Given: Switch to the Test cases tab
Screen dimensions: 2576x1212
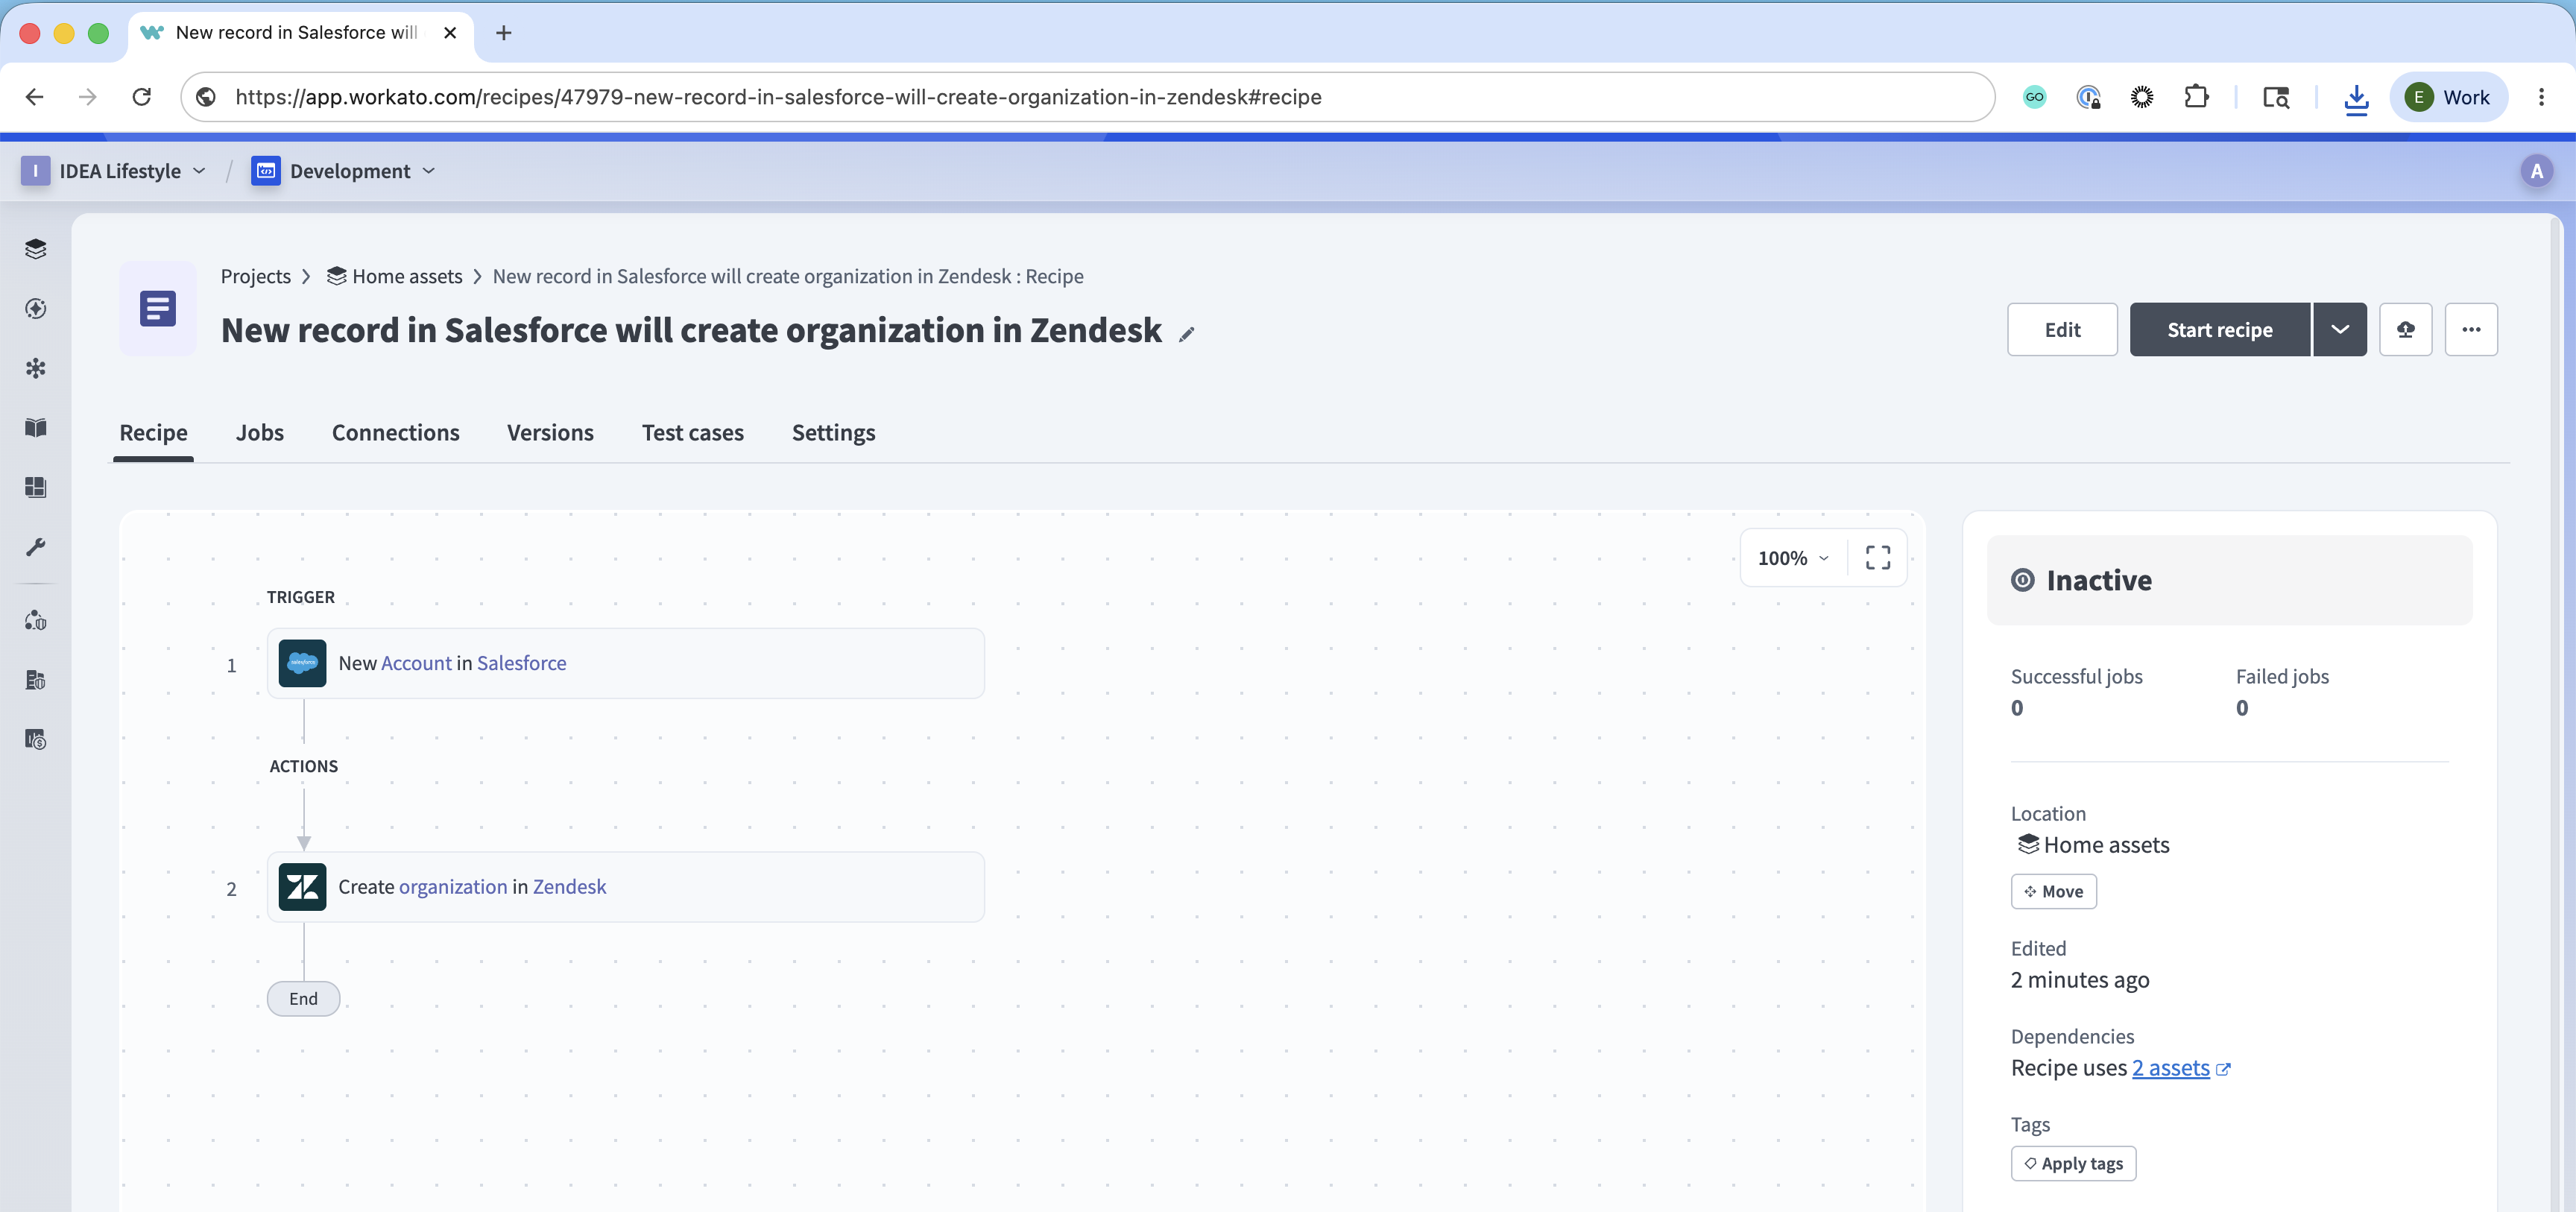Looking at the screenshot, I should 693,433.
